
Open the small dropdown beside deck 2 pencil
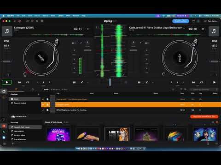pos(153,82)
